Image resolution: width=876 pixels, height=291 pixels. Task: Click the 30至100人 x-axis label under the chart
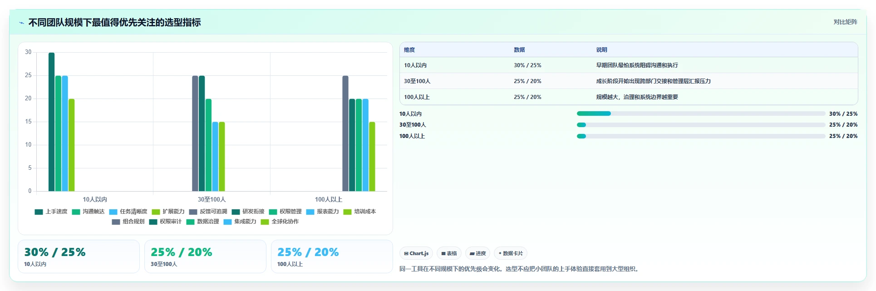pos(212,199)
